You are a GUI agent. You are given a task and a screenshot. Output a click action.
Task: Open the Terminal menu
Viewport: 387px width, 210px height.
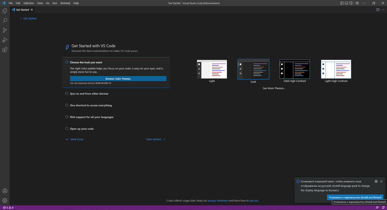[65, 3]
